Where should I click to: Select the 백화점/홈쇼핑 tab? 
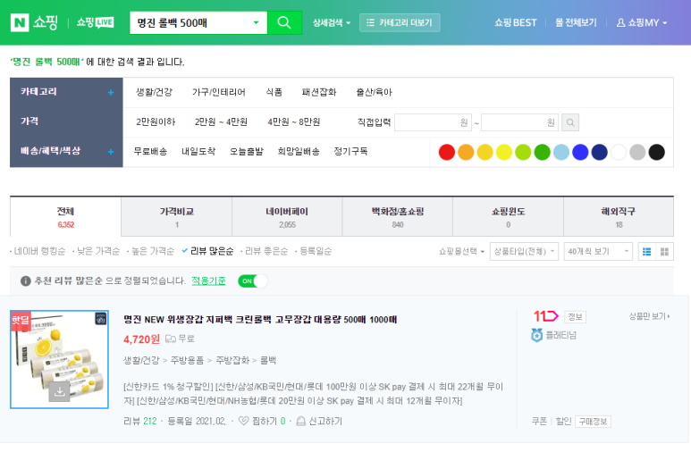point(398,217)
